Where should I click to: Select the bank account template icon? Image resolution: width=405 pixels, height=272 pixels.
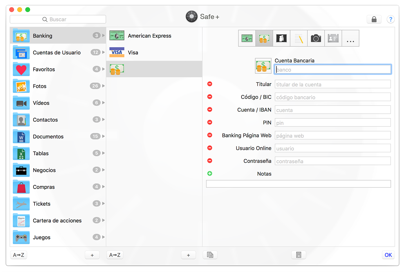pyautogui.click(x=264, y=38)
